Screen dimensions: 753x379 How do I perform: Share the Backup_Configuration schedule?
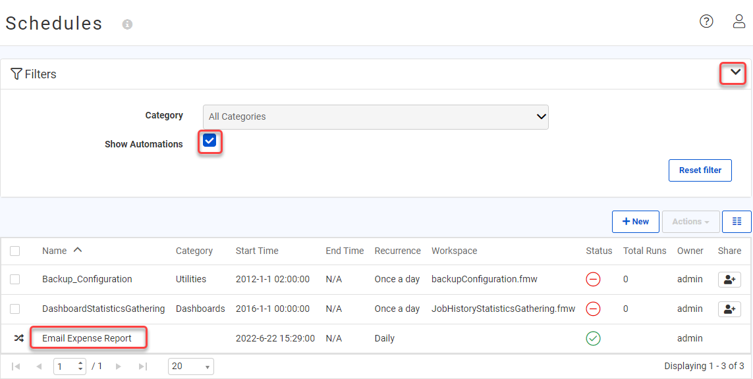(x=729, y=279)
